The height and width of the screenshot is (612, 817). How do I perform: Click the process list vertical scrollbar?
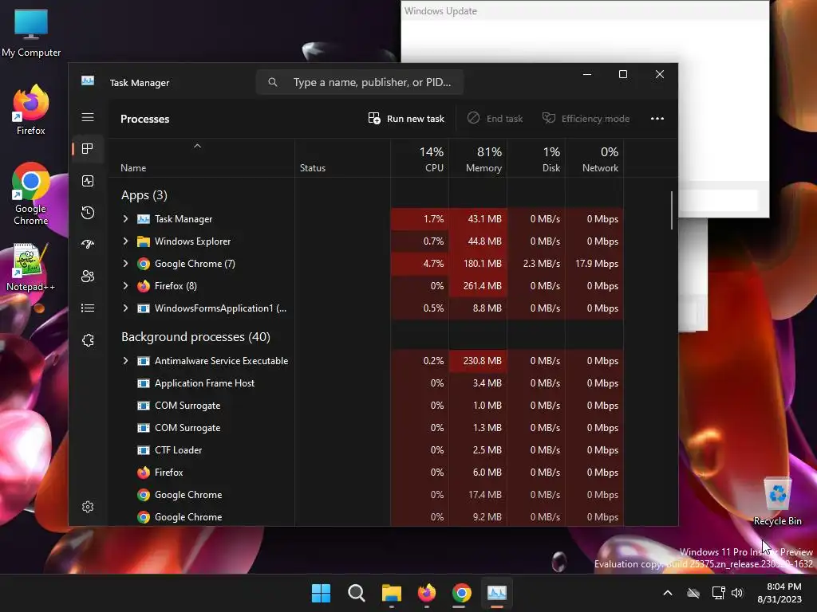tap(672, 210)
